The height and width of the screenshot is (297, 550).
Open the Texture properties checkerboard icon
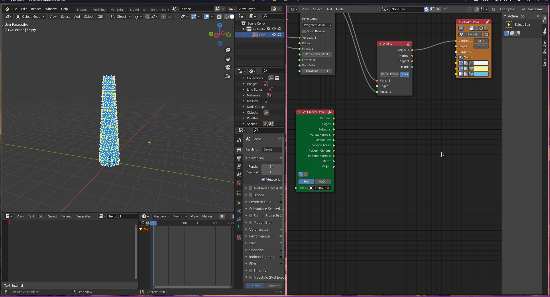[x=239, y=237]
